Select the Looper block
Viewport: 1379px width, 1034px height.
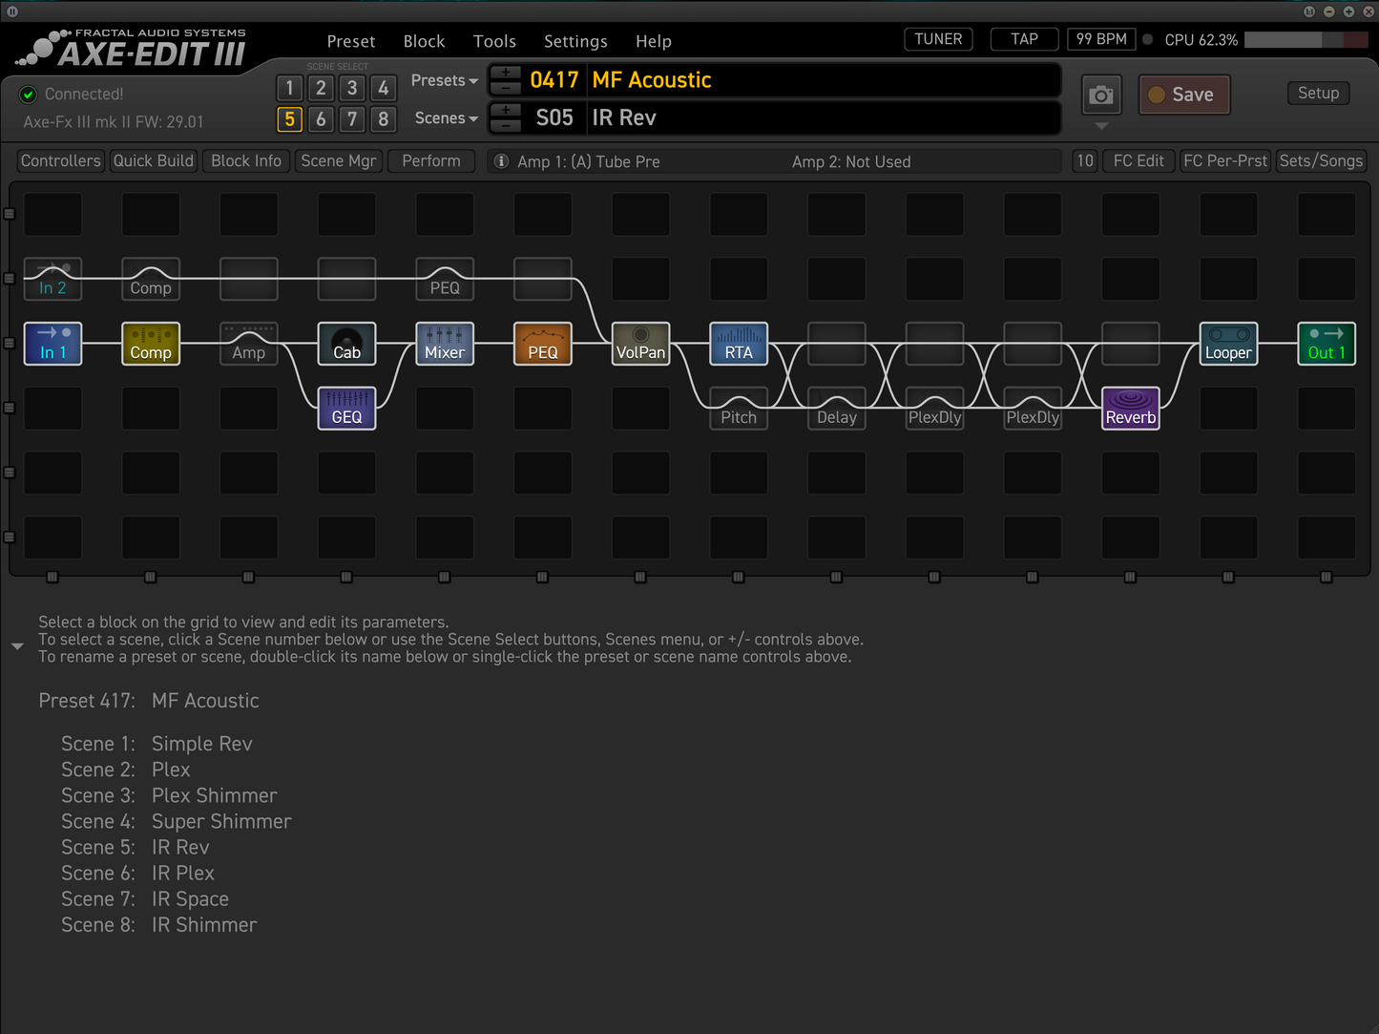point(1227,344)
